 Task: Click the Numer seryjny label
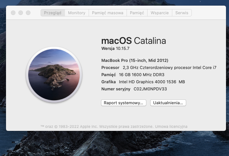pos(116,89)
